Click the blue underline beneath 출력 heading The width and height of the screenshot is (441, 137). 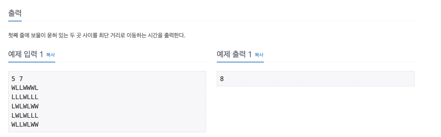(15, 21)
